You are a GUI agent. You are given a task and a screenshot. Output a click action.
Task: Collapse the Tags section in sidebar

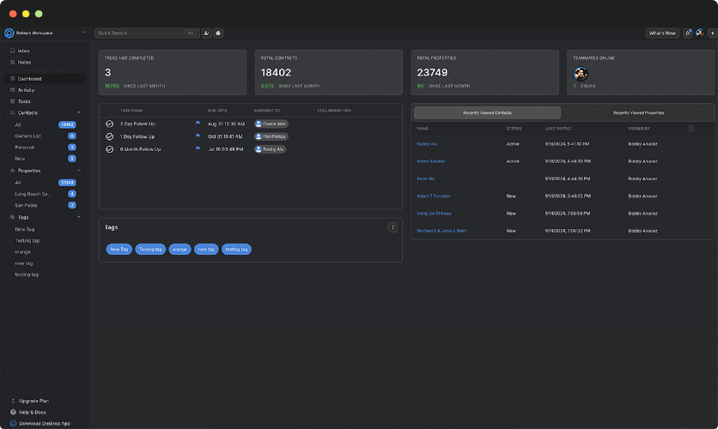[x=79, y=217]
